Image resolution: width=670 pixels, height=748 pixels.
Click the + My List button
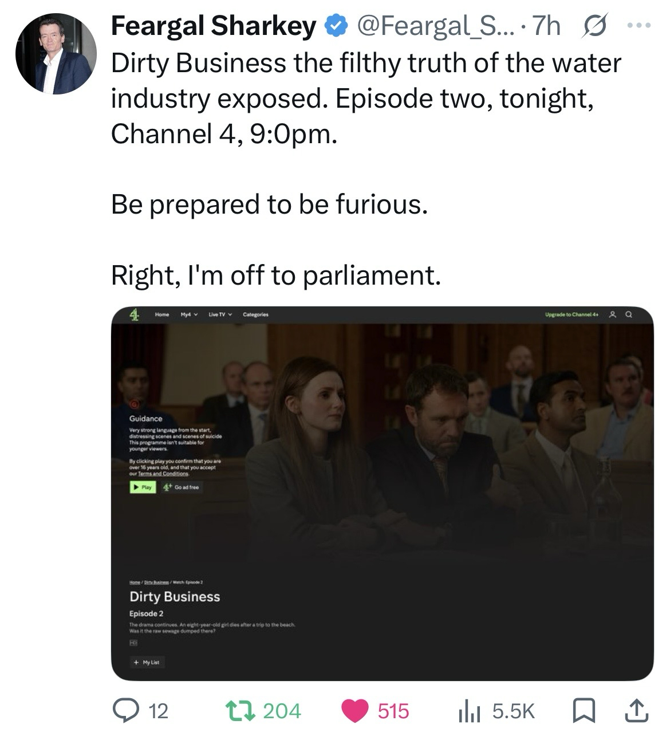coord(147,662)
